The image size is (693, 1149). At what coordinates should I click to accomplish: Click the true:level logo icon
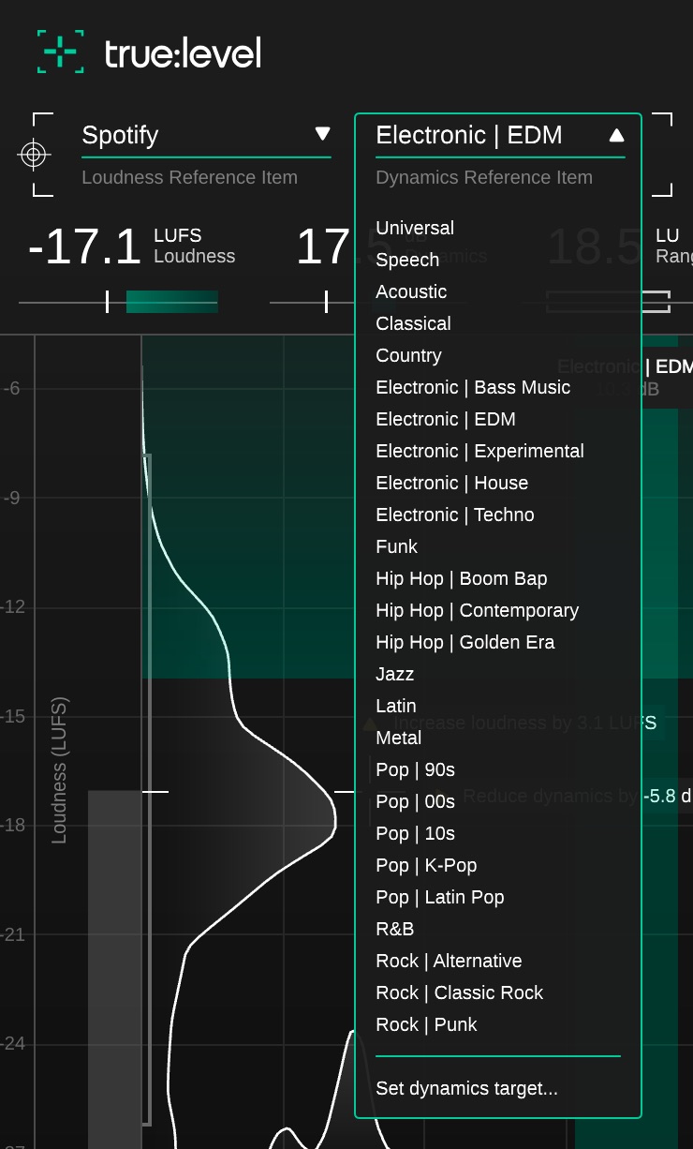60,52
